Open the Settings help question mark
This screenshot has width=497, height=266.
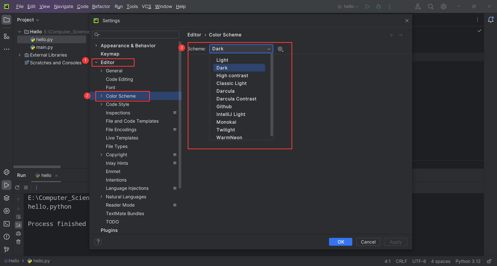98,242
